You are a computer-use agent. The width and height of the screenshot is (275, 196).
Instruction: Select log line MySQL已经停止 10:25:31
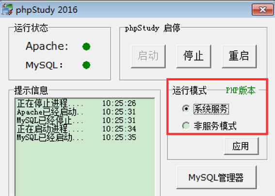coord(77,121)
